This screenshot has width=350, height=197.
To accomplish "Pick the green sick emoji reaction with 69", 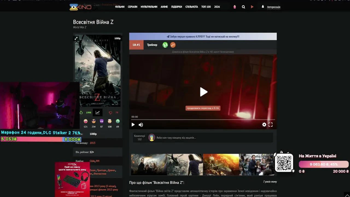I will [x=118, y=121].
